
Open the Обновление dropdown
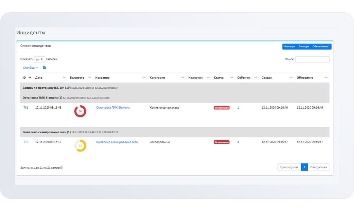pos(321,46)
